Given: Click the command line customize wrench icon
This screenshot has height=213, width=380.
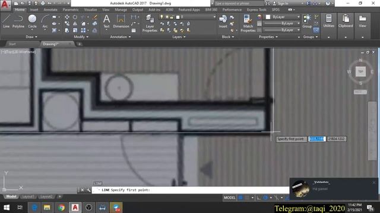Looking at the screenshot, I should point(88,190).
